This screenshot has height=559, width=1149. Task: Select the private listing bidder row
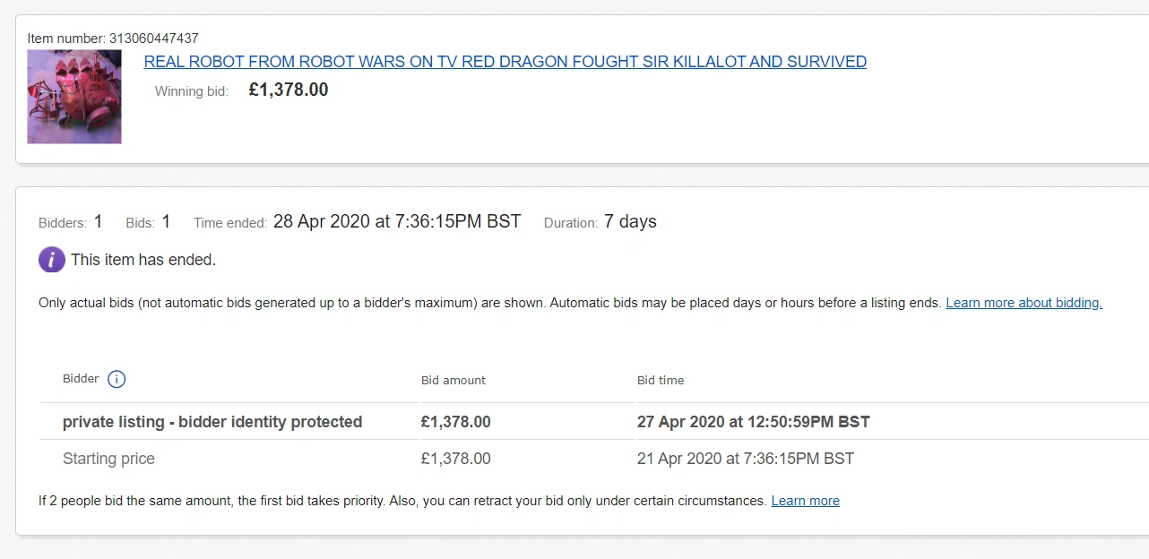point(212,422)
